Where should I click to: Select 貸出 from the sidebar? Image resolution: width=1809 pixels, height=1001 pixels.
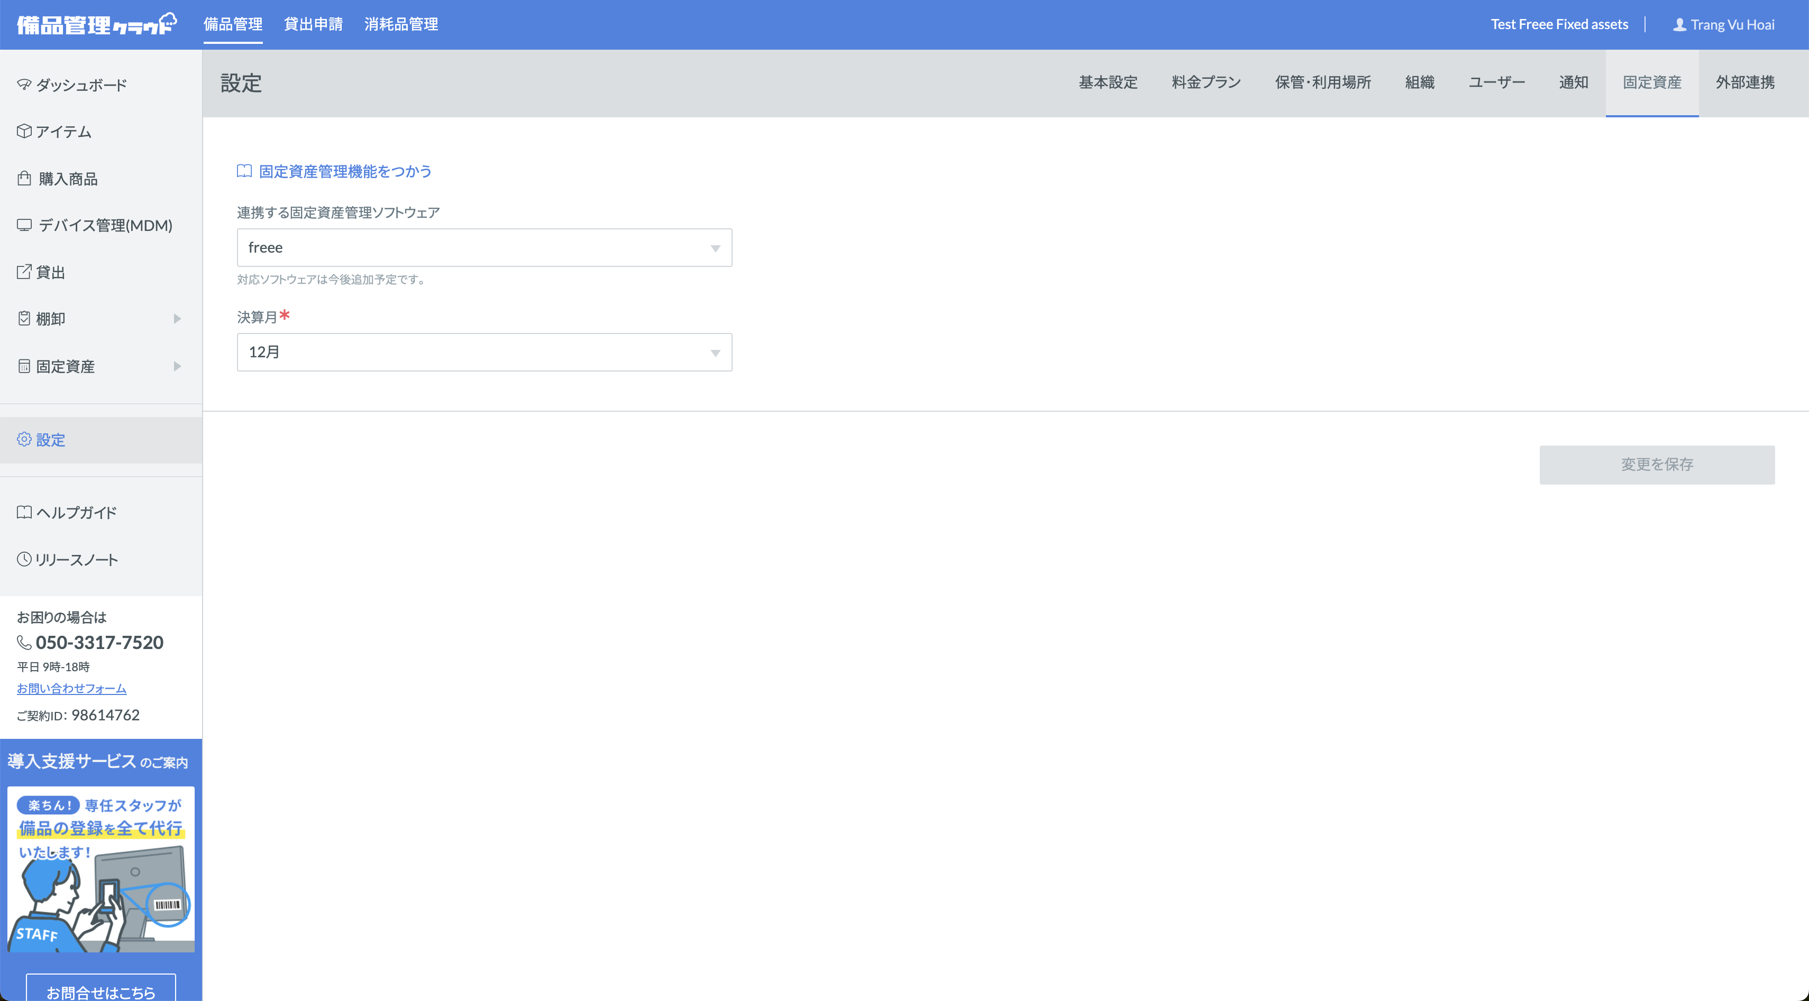[x=52, y=272]
